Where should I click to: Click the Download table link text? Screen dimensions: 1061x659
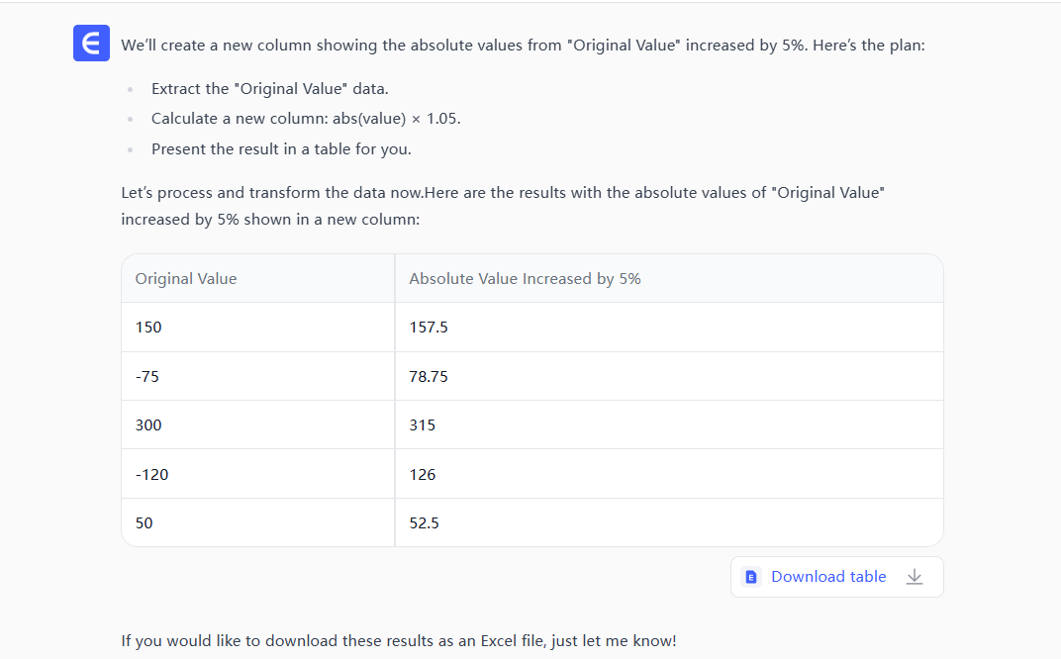pyautogui.click(x=828, y=577)
